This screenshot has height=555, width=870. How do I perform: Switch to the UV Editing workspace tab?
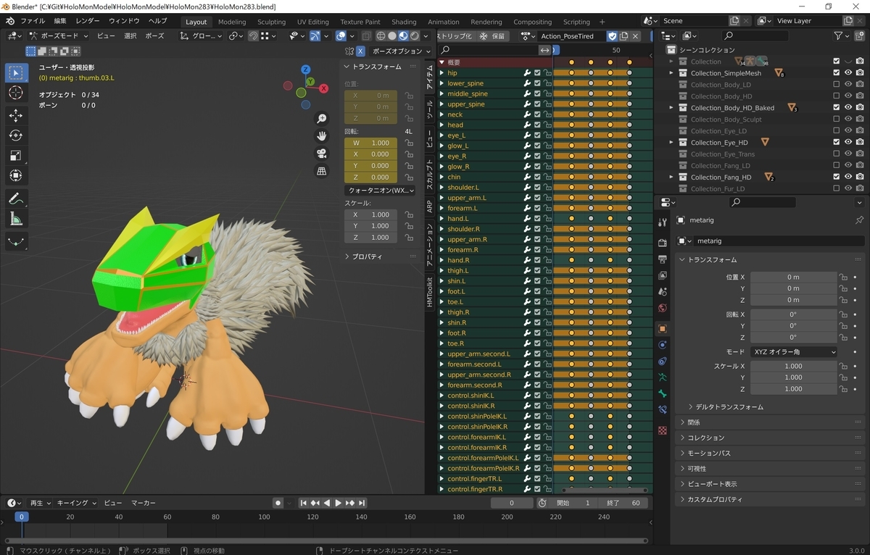pyautogui.click(x=312, y=22)
